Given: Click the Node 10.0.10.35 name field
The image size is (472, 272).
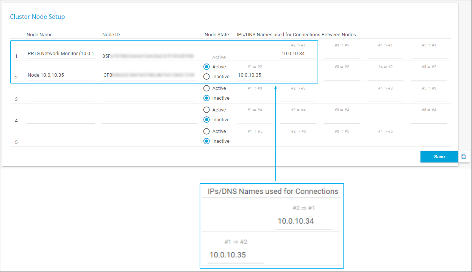Looking at the screenshot, I should point(61,75).
